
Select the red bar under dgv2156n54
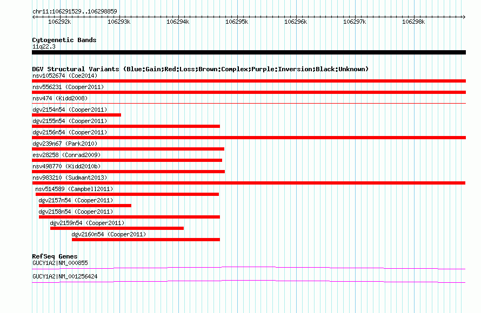pos(249,138)
